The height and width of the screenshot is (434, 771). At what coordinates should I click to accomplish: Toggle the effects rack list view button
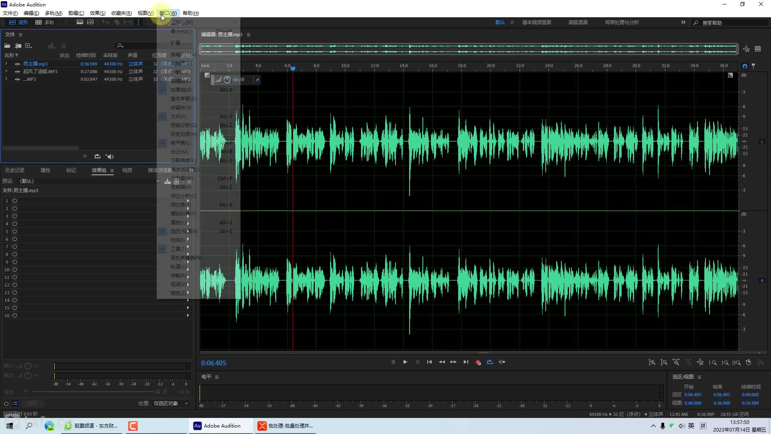[x=15, y=403]
